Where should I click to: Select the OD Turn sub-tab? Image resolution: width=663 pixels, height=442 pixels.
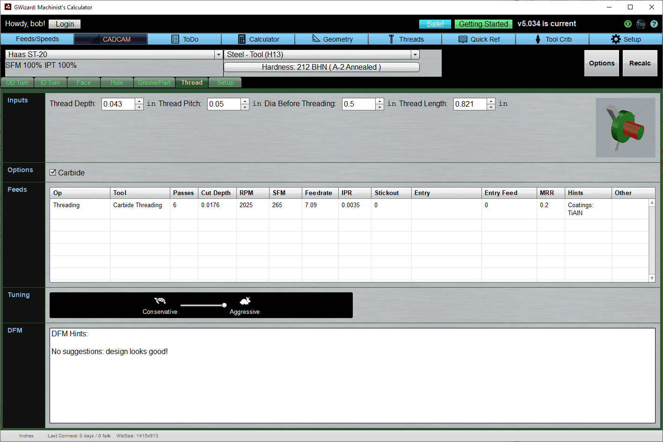coord(17,82)
